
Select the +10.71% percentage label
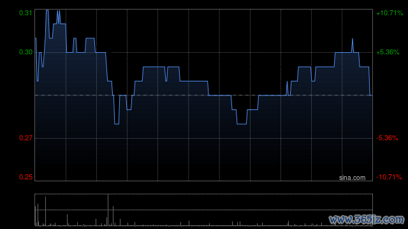390,13
